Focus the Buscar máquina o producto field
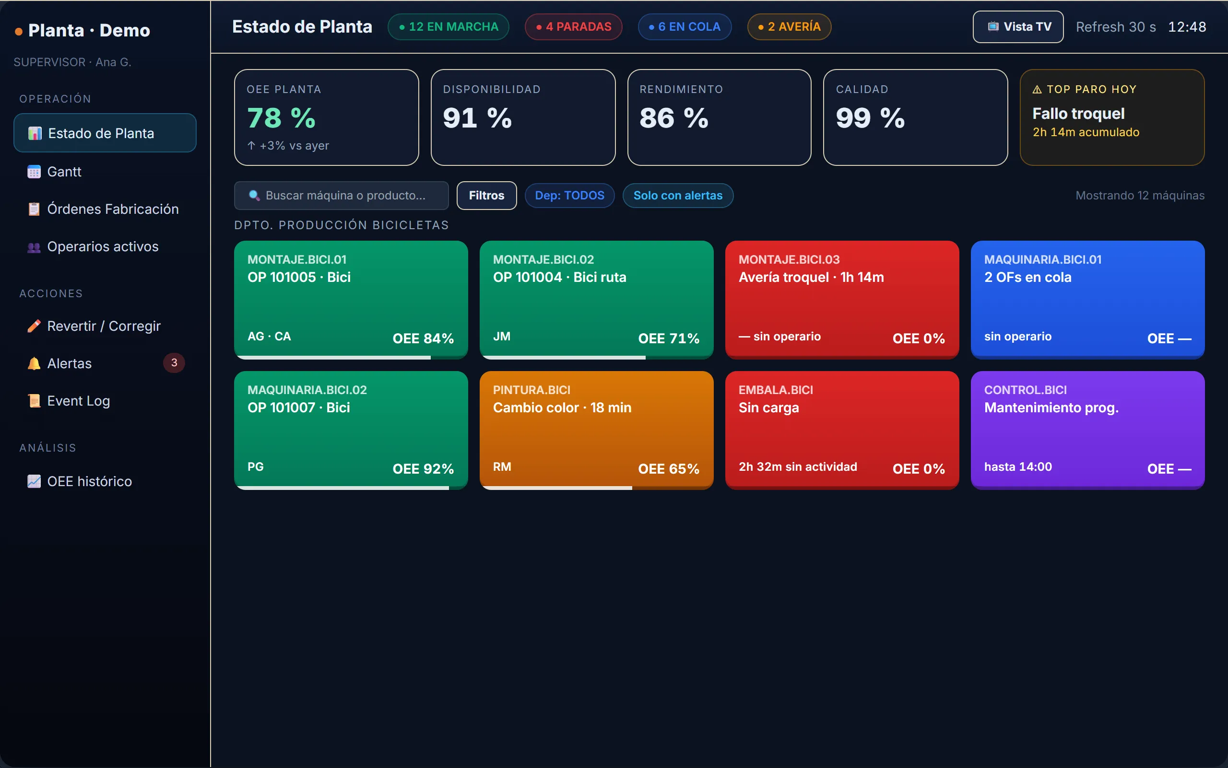This screenshot has width=1228, height=768. pos(342,196)
